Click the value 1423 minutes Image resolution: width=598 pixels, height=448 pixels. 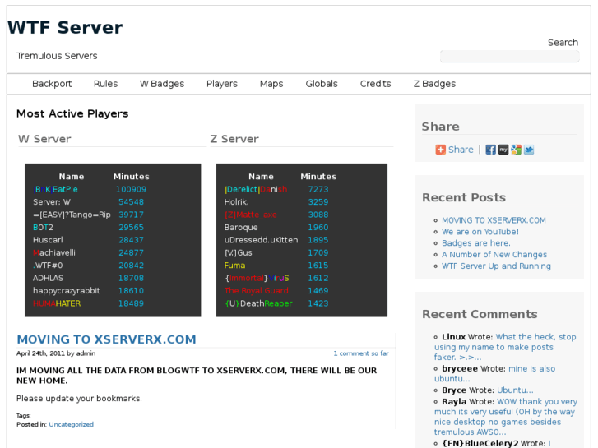click(318, 303)
